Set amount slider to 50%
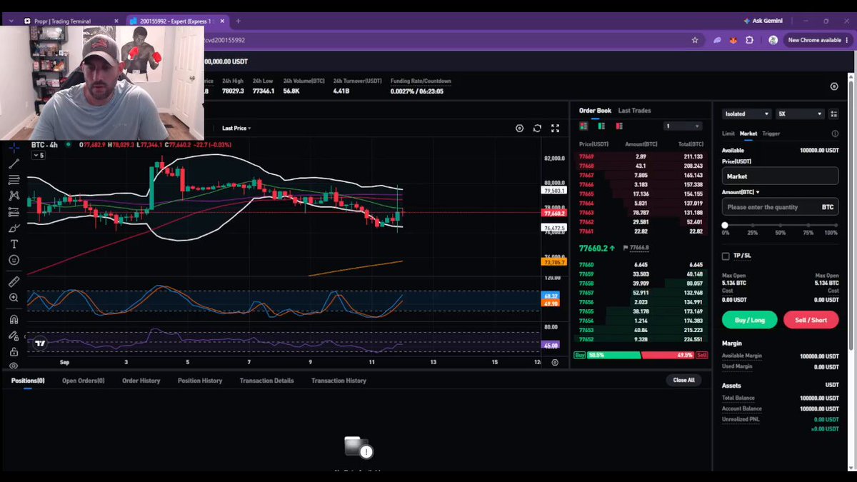Screen dimensions: 857x482 (x=781, y=226)
